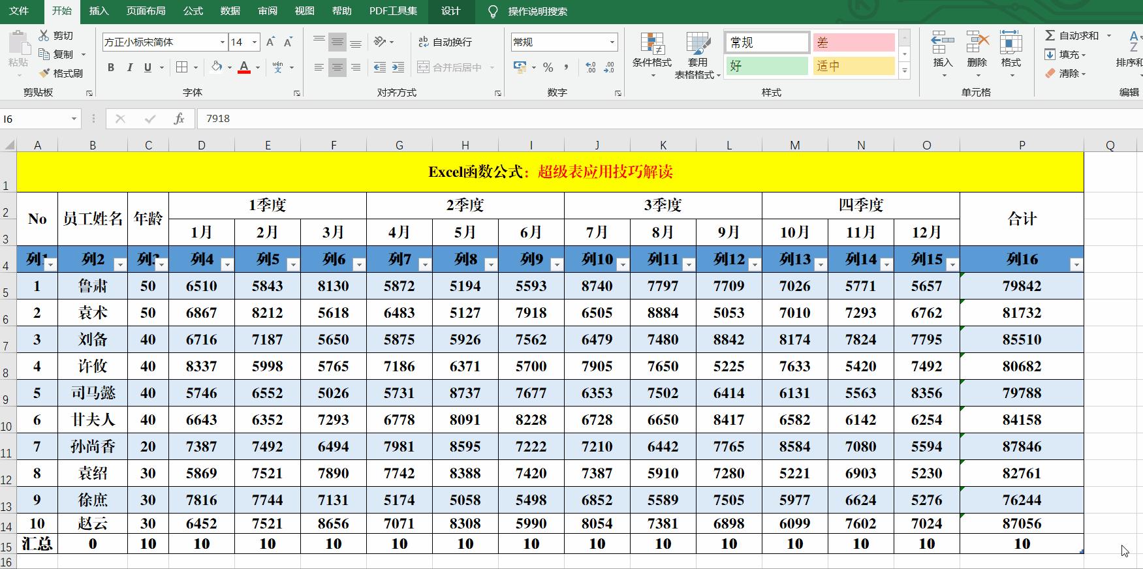Switch to the 公式 (Formulas) tab

point(193,11)
